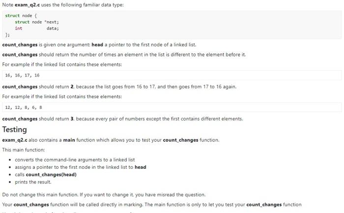Viewport: 344px width, 213px height.
Task: Click the bold number 2 return value
Action: pos(72,87)
